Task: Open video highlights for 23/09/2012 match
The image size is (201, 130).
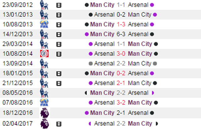Action: coord(59,5)
